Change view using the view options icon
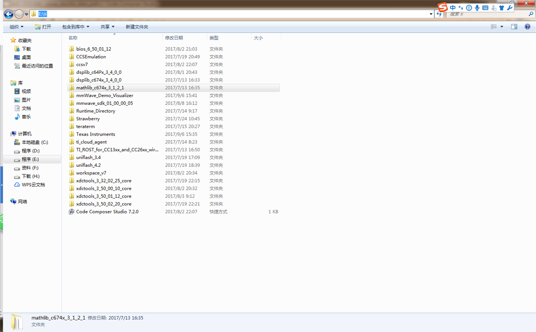536x332 pixels. point(494,27)
